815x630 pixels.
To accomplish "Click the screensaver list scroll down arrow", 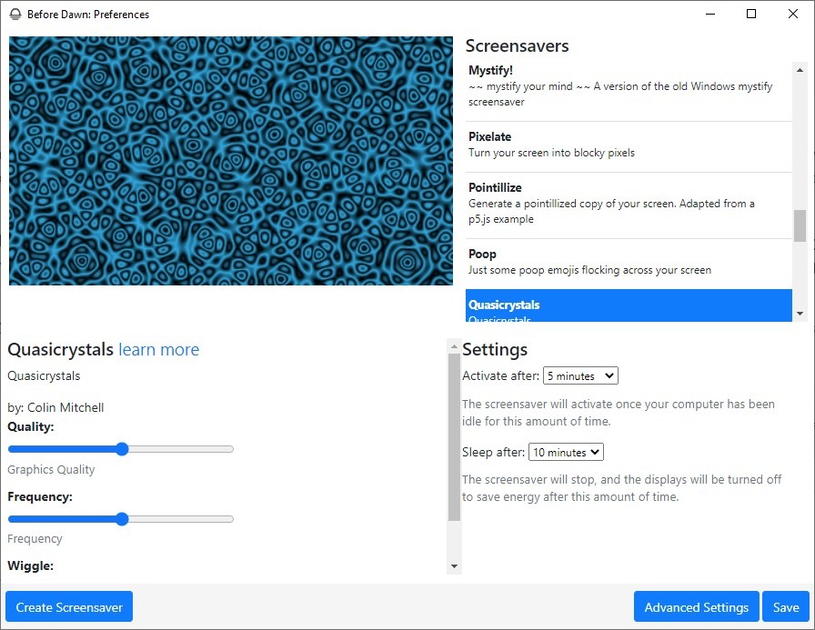I will click(x=800, y=314).
